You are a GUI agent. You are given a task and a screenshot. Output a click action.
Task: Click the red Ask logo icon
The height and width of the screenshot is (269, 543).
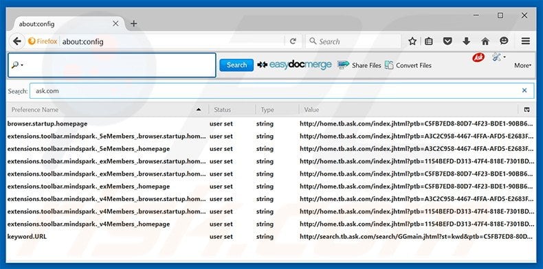coord(478,58)
